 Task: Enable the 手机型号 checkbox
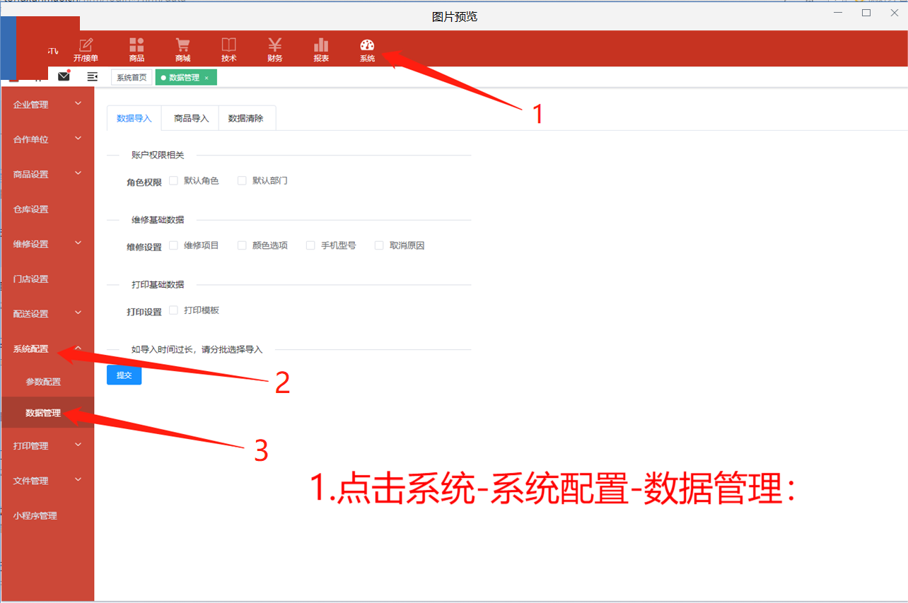[310, 245]
